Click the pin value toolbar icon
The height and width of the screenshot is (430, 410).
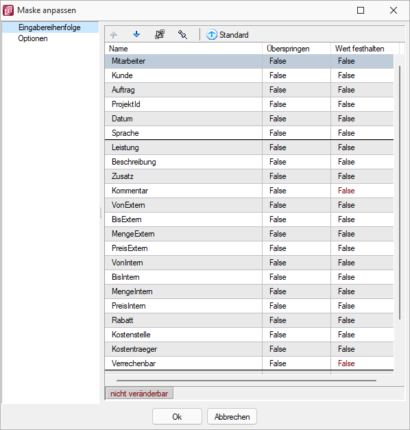click(x=182, y=34)
